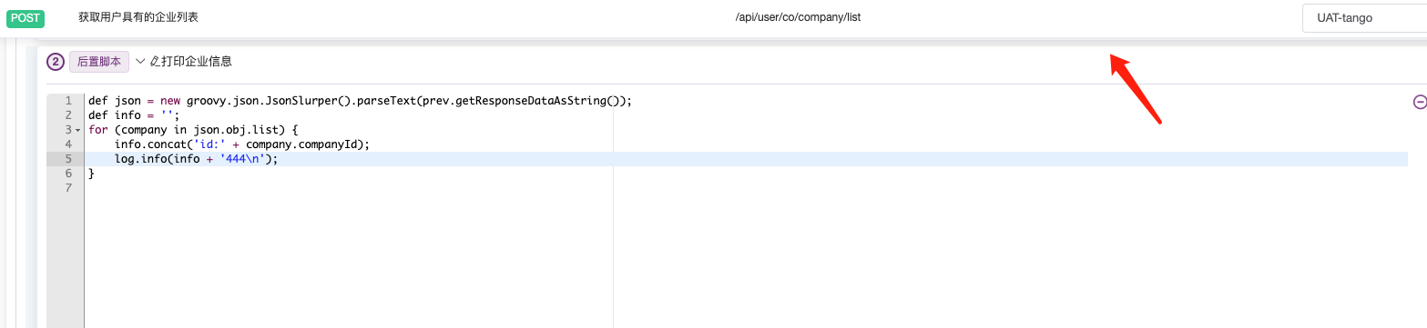Click the green POST method badge
The height and width of the screenshot is (328, 1427).
coord(25,17)
